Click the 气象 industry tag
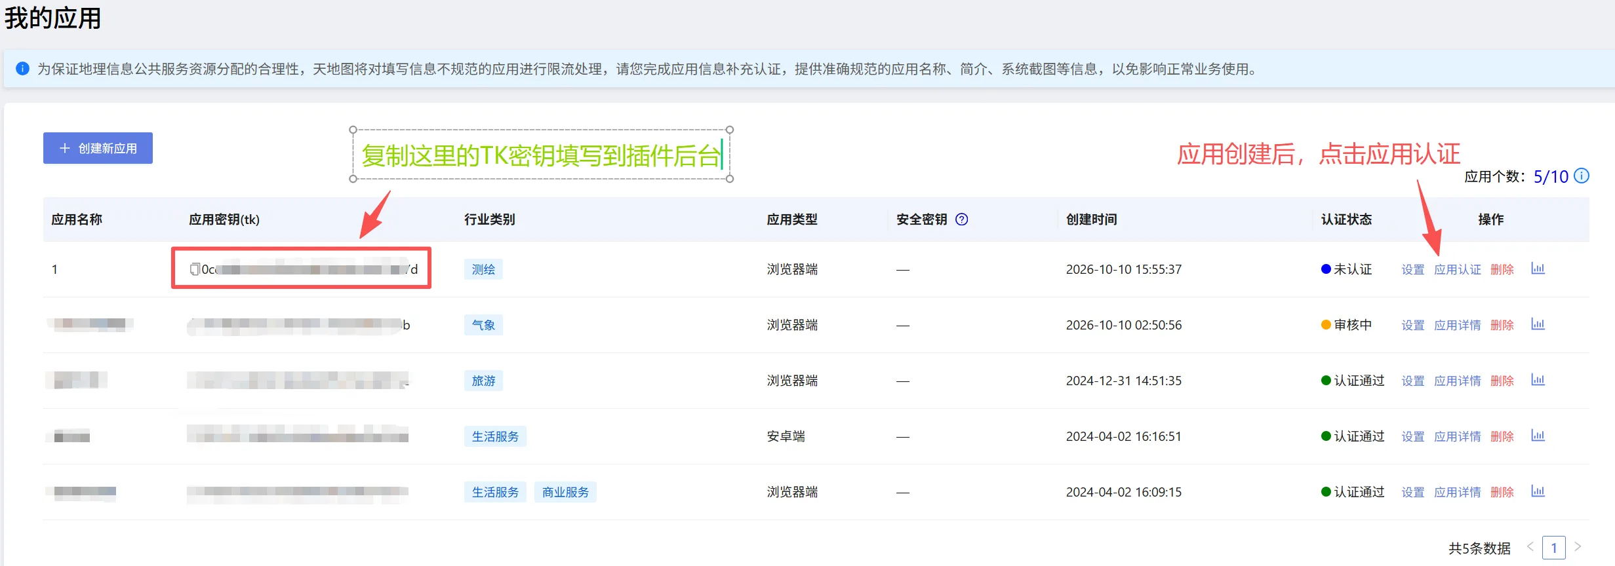1615x566 pixels. (x=483, y=325)
